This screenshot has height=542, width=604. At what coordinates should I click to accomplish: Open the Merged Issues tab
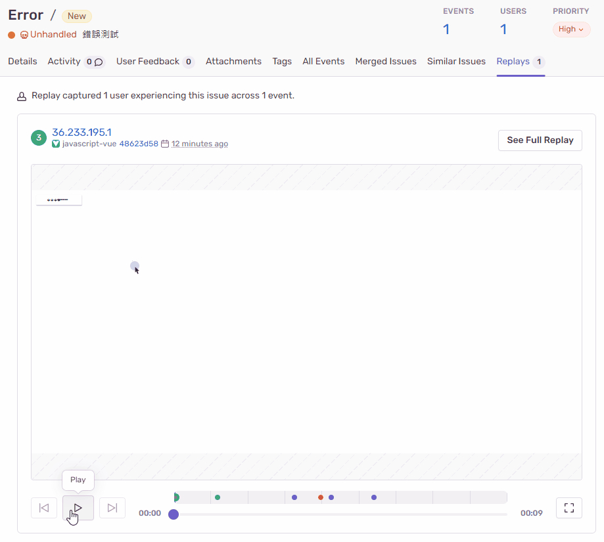click(386, 61)
